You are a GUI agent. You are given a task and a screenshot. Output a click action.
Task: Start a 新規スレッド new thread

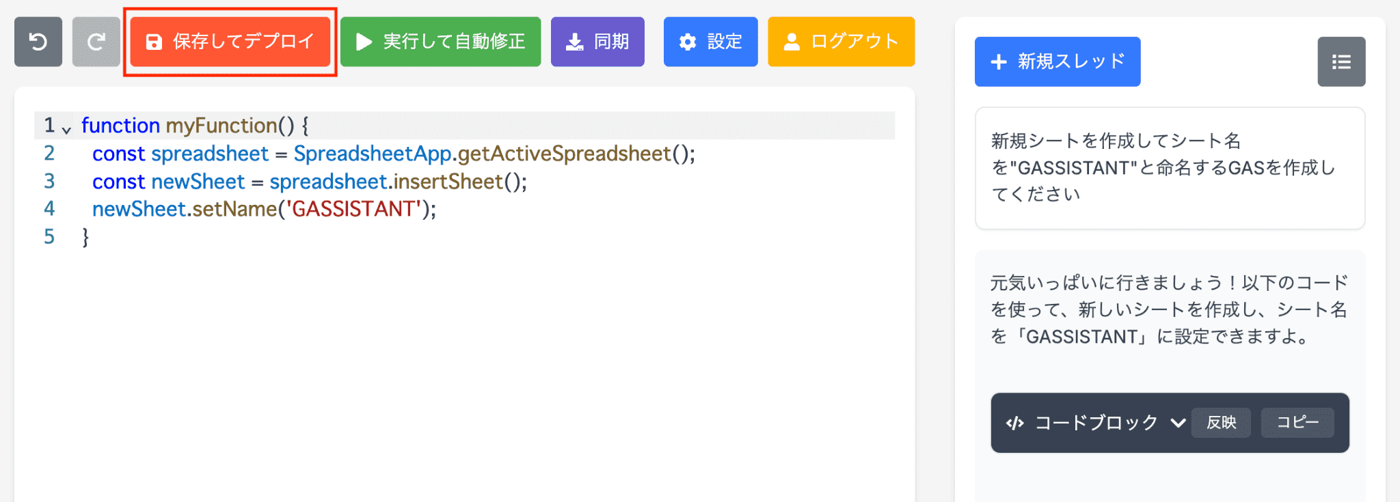pos(1058,61)
